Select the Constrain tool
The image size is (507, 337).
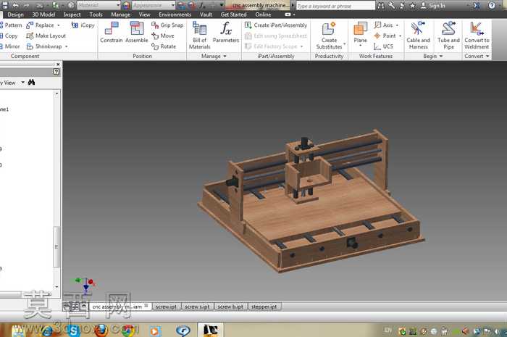click(112, 32)
